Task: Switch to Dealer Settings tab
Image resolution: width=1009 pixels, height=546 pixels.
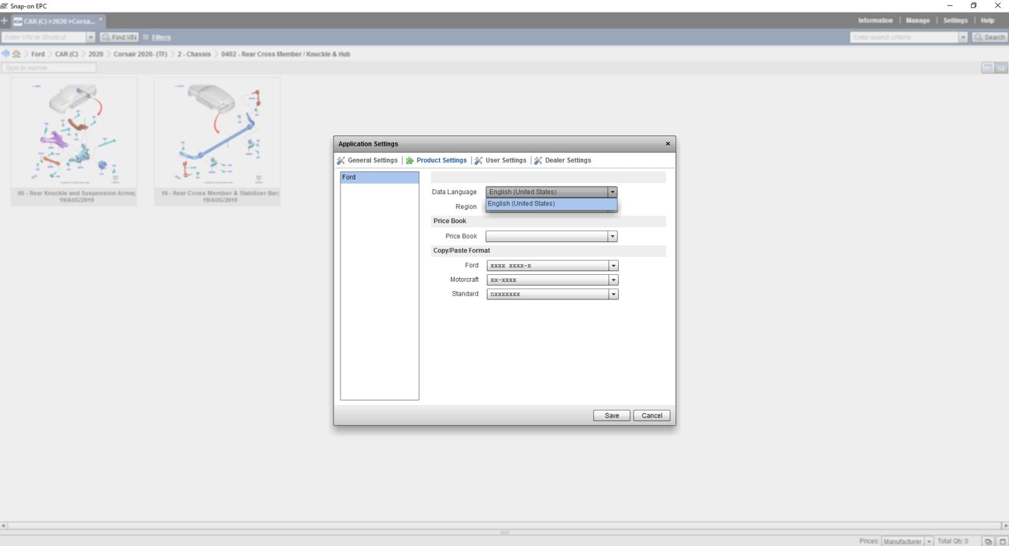Action: [568, 160]
